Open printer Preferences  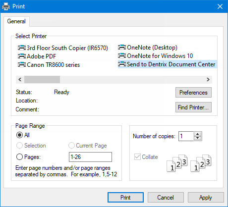(x=193, y=93)
